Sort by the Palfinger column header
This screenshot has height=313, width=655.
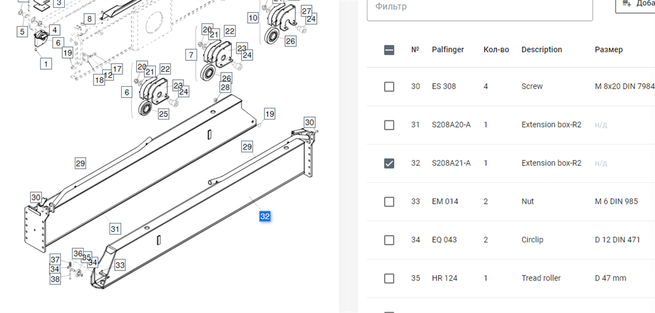coord(448,50)
